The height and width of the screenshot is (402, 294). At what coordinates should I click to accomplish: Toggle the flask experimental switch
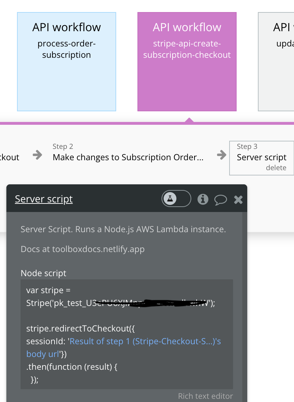click(176, 199)
